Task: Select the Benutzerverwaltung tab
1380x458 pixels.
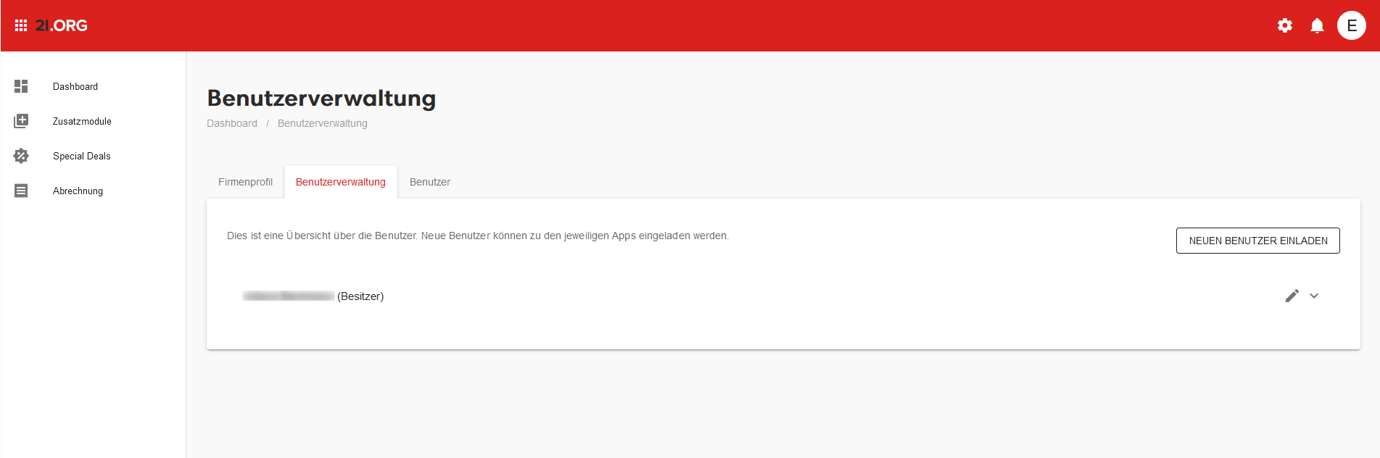Action: (x=341, y=182)
